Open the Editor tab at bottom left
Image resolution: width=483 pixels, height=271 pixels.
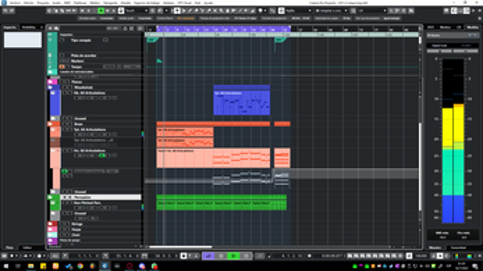28,248
